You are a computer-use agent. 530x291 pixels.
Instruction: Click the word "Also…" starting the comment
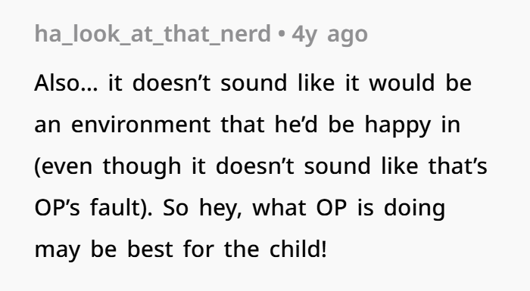click(66, 82)
